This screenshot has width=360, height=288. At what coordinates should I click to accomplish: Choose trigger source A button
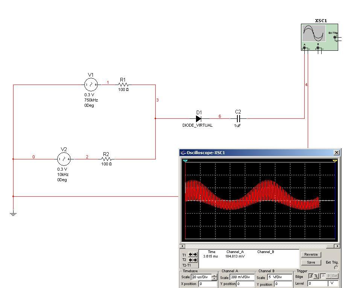(x=323, y=276)
